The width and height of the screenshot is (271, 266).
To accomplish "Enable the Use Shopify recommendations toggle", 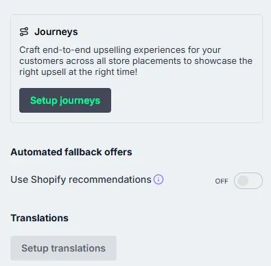I will (x=248, y=181).
